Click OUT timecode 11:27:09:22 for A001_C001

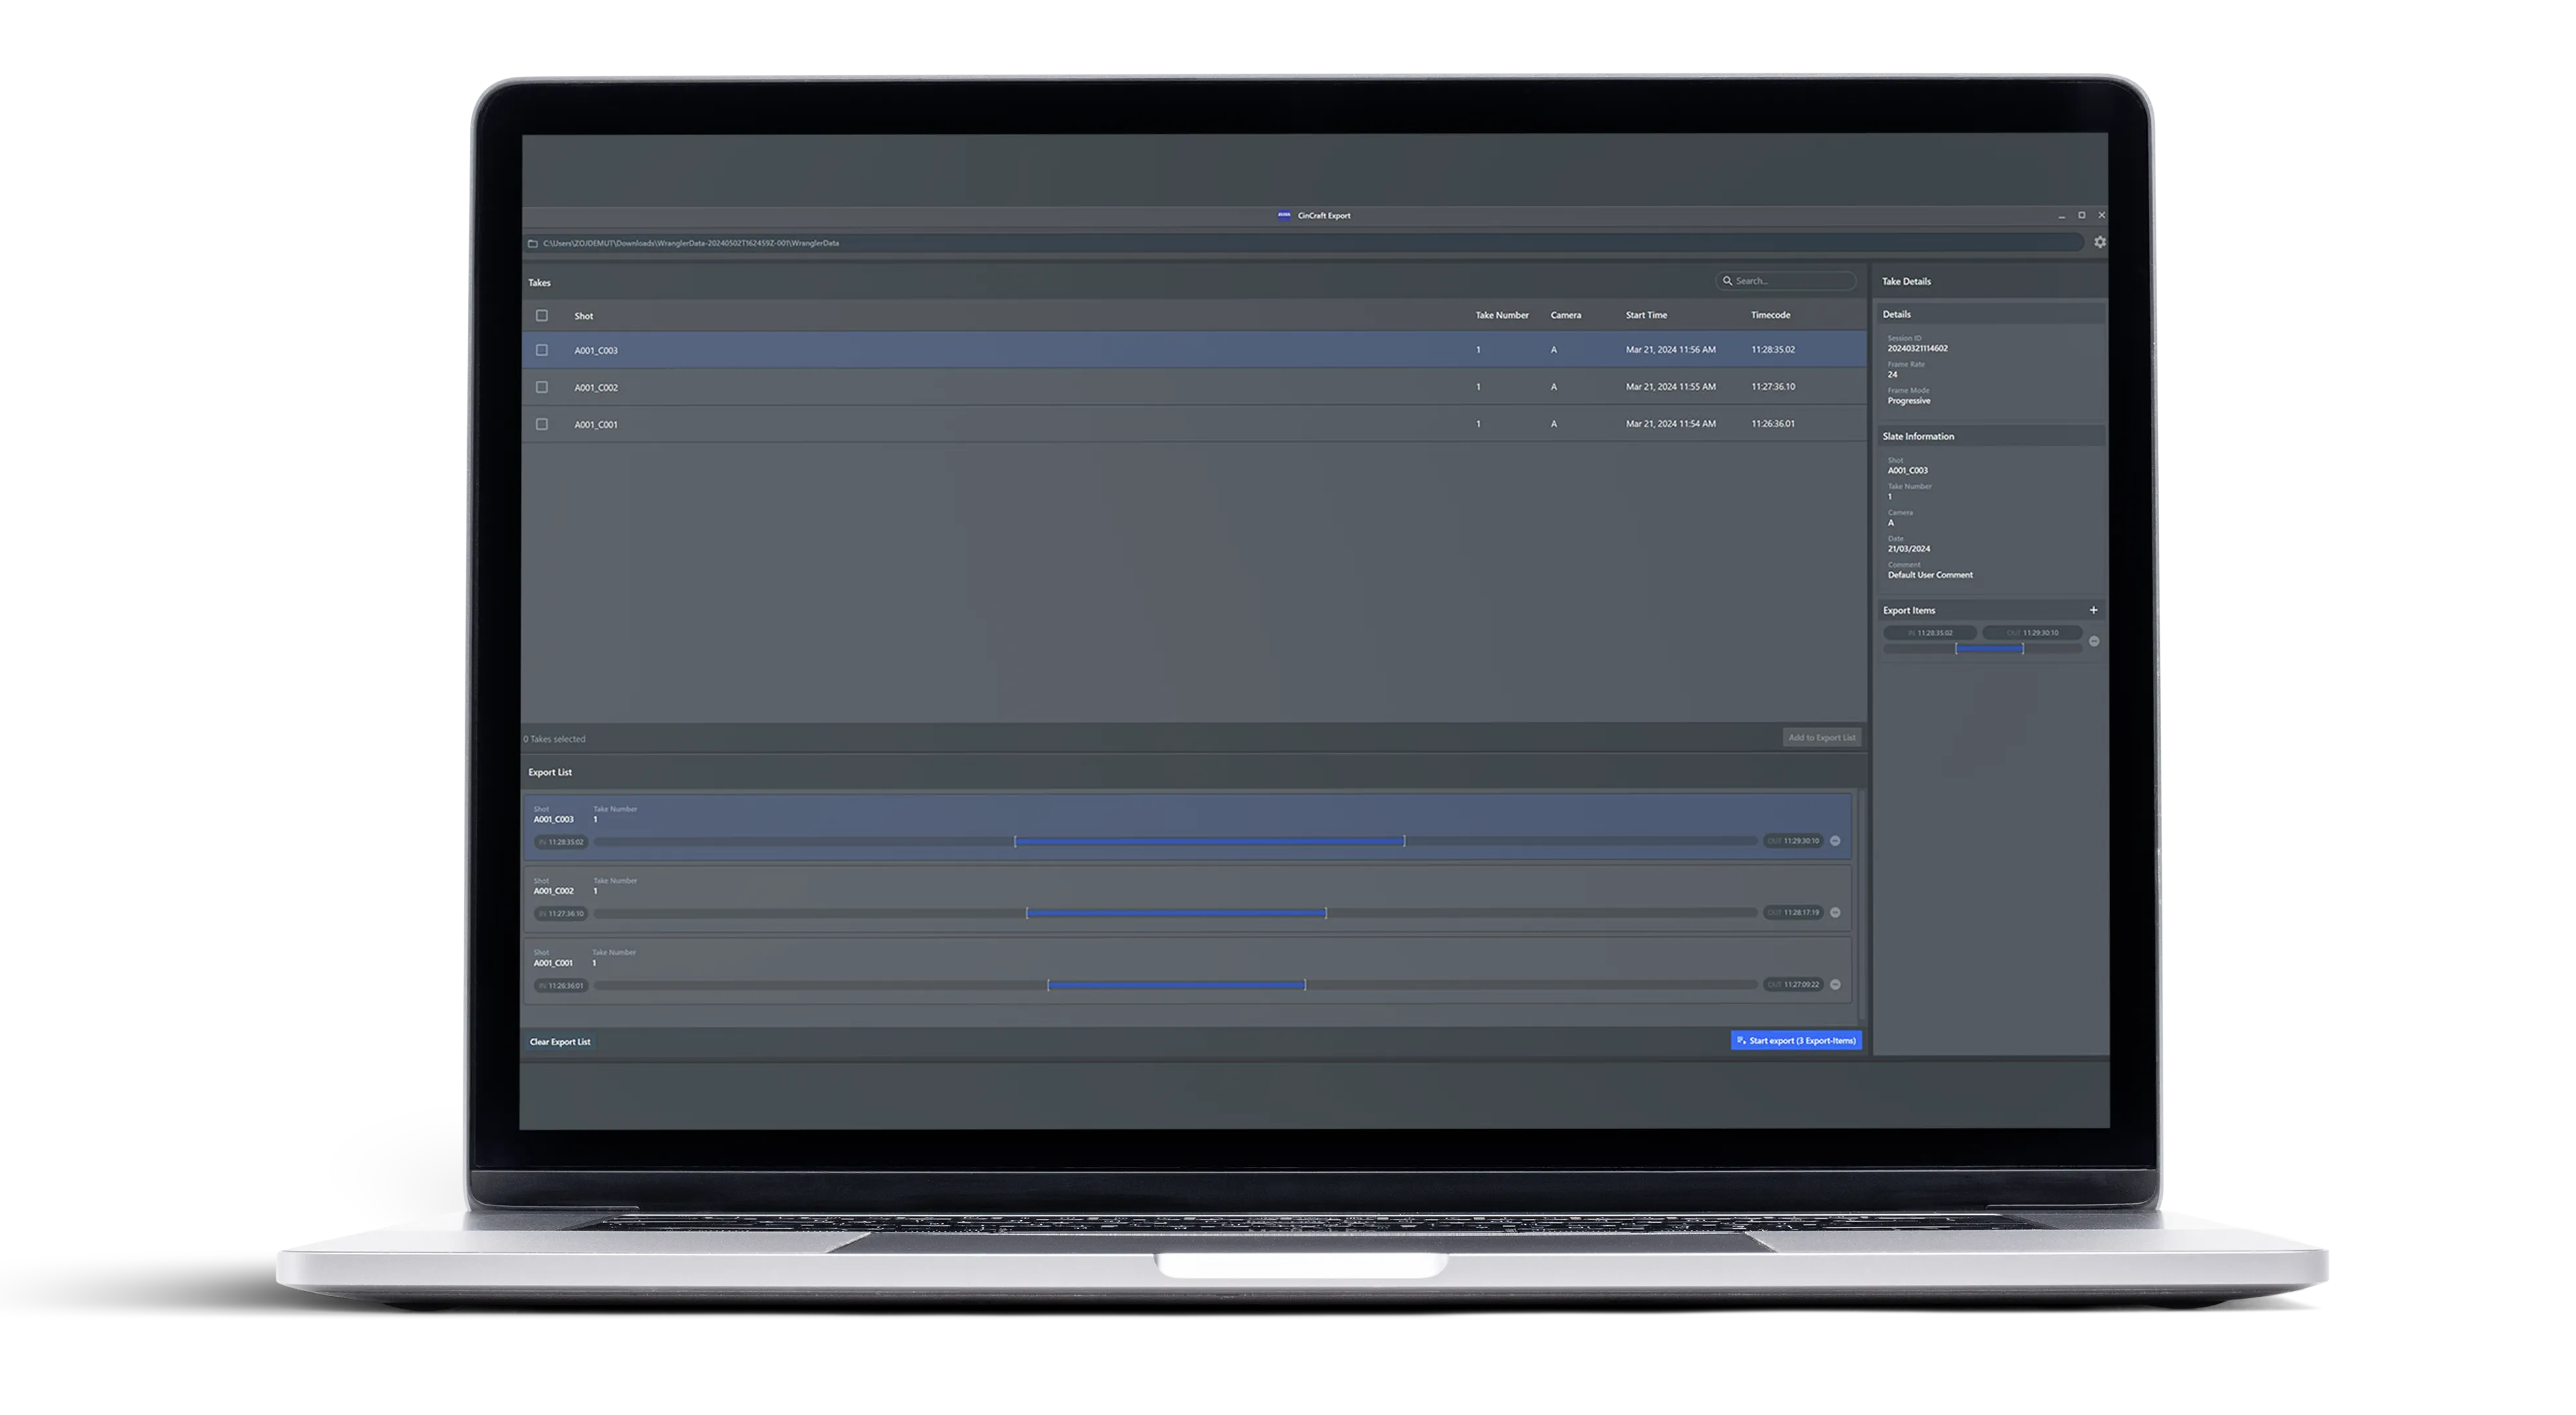tap(1793, 985)
